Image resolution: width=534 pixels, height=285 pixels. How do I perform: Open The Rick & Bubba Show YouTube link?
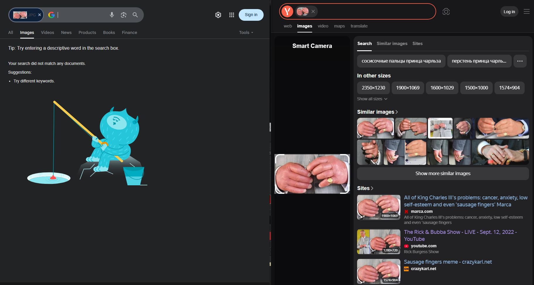(x=460, y=236)
